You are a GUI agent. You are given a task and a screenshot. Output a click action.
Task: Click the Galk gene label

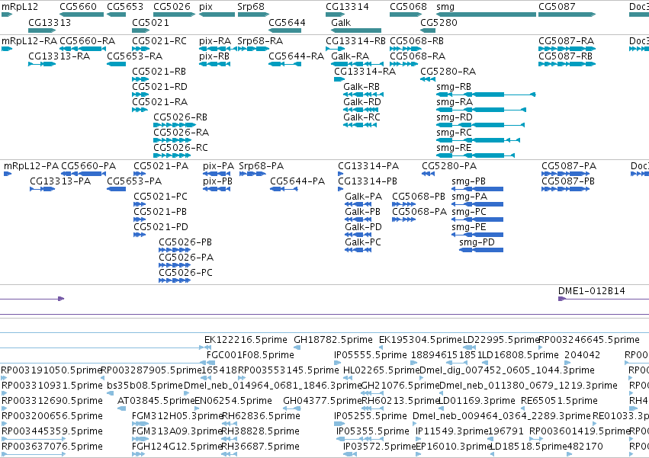coord(341,22)
